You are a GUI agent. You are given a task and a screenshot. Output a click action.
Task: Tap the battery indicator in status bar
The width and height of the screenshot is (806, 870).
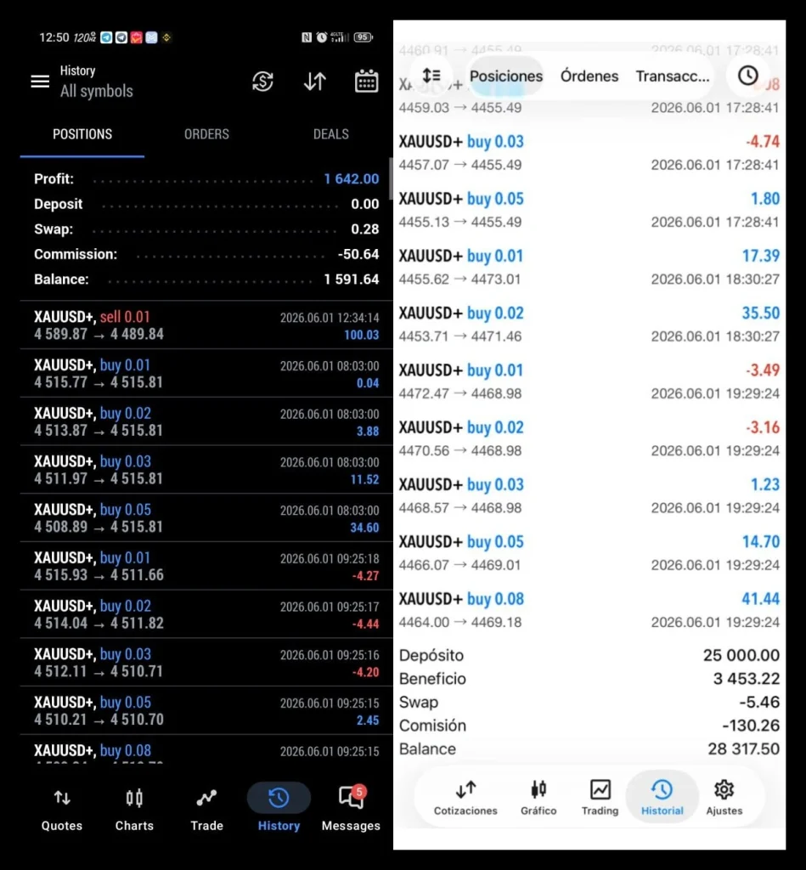coord(364,37)
